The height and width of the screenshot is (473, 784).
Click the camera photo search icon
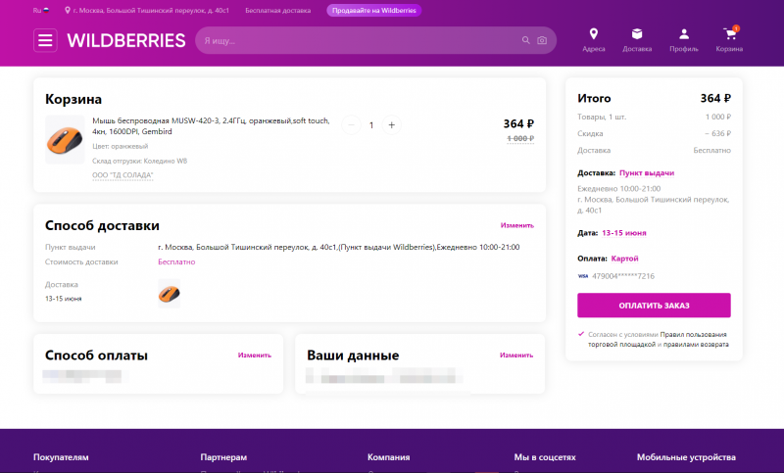[x=541, y=40]
